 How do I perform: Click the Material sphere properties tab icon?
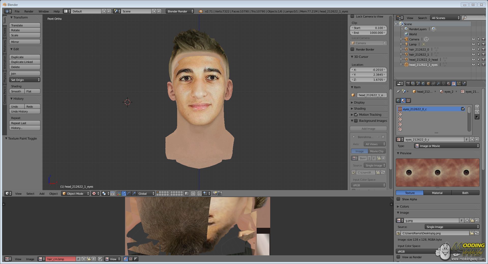coord(449,84)
